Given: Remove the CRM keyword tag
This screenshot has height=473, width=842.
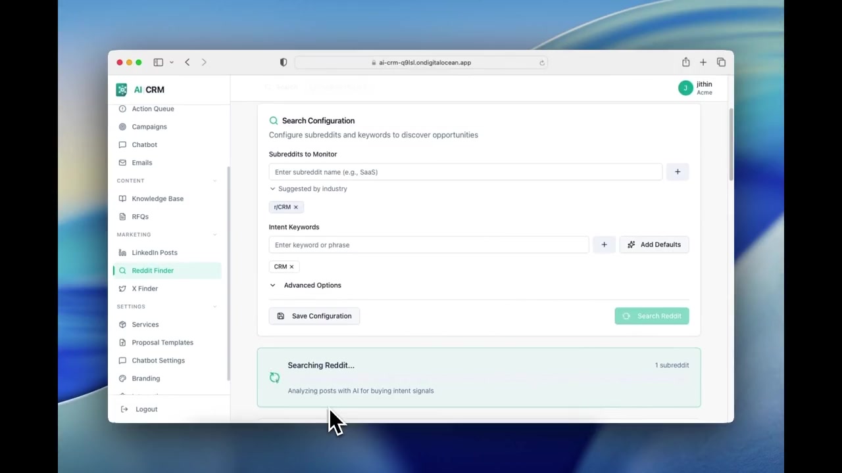Looking at the screenshot, I should (x=291, y=267).
